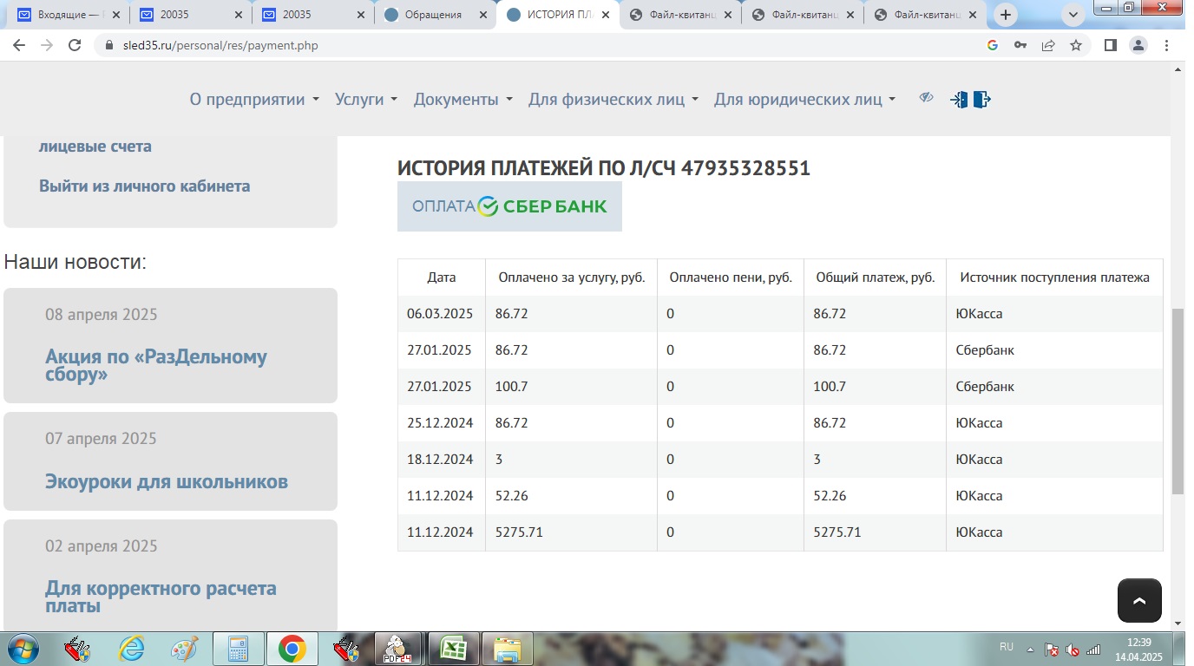
Task: Open the 'Для физических лиц' dropdown
Action: tap(613, 100)
